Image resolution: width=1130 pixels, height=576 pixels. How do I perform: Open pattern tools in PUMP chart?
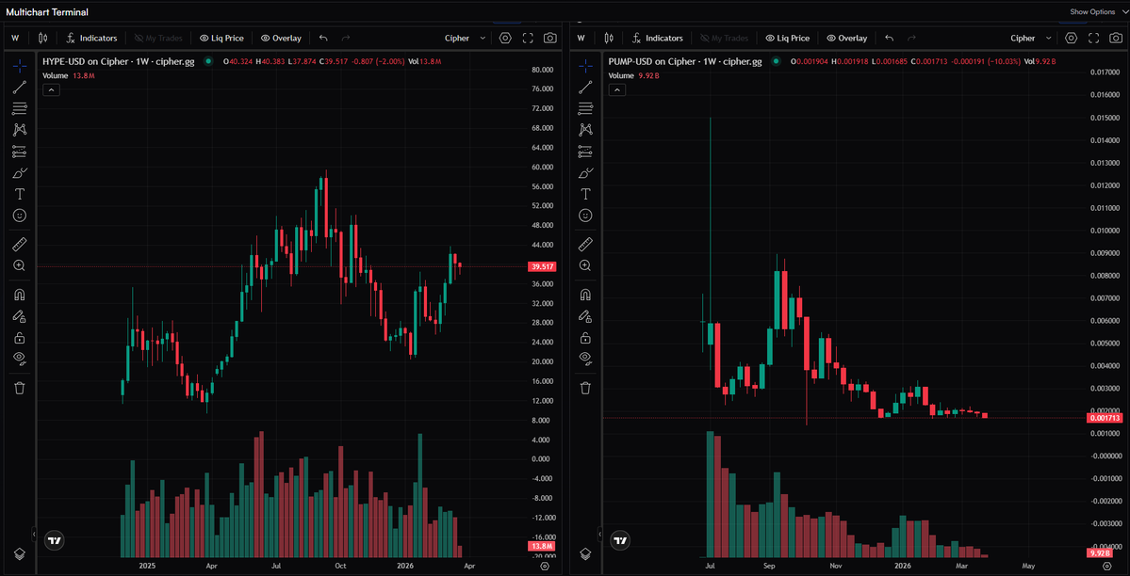coord(585,130)
